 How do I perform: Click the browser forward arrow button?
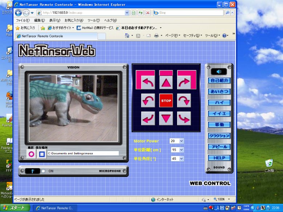pos(26,13)
